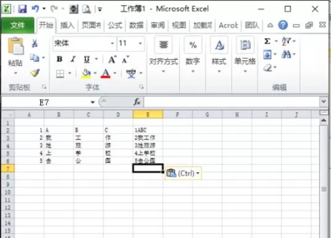Switch to the 视图 View tab
Viewport: 331px width, 238px height.
click(x=179, y=25)
